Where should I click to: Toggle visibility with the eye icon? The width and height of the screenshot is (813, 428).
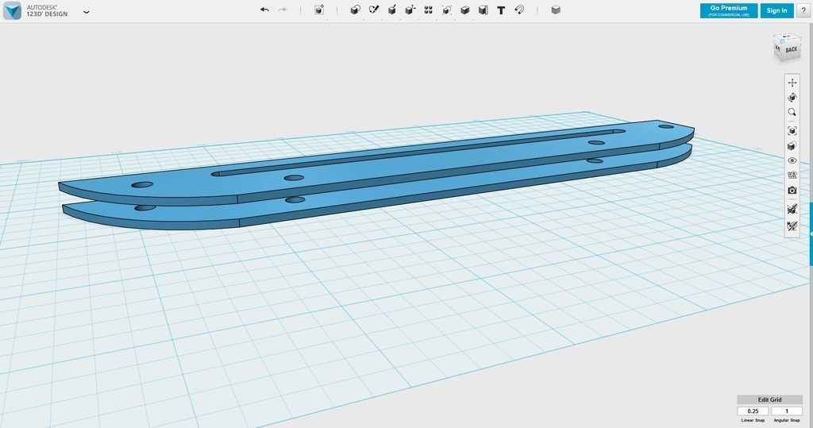pos(792,160)
